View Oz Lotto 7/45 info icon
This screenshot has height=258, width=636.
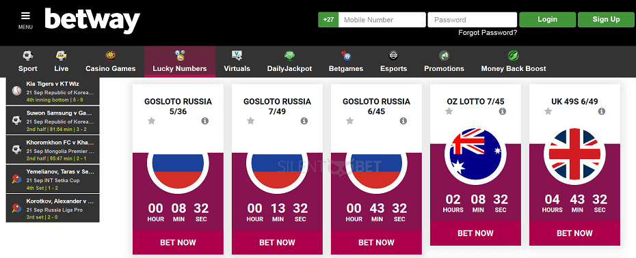pos(503,111)
